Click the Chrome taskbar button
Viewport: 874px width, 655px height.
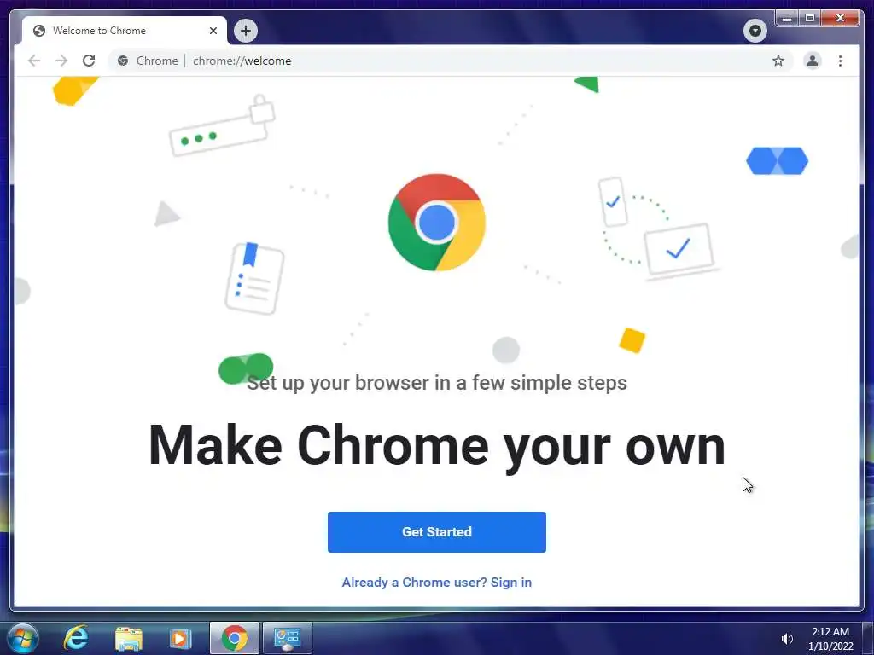(235, 638)
